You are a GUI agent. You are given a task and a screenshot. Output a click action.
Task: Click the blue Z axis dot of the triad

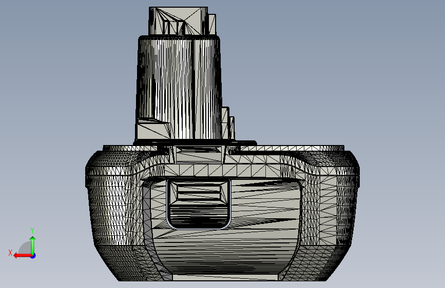click(x=33, y=256)
